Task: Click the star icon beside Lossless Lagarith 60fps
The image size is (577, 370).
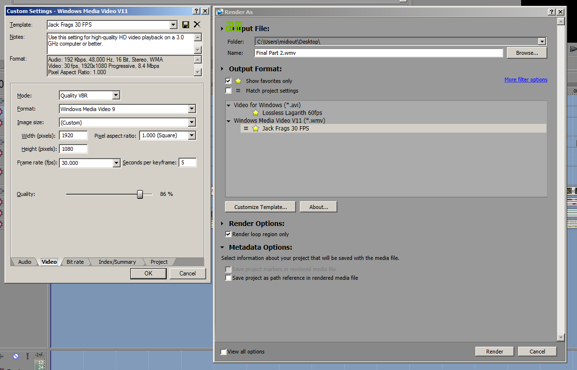Action: 256,113
